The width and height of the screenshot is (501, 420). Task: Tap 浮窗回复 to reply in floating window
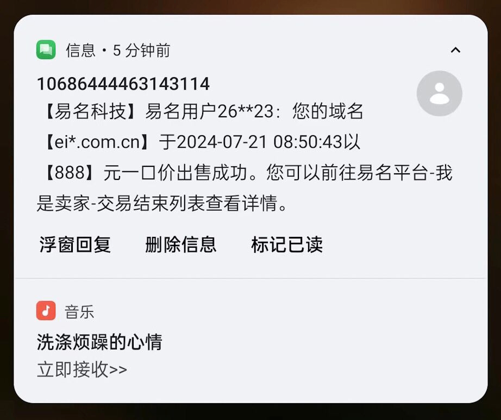75,245
